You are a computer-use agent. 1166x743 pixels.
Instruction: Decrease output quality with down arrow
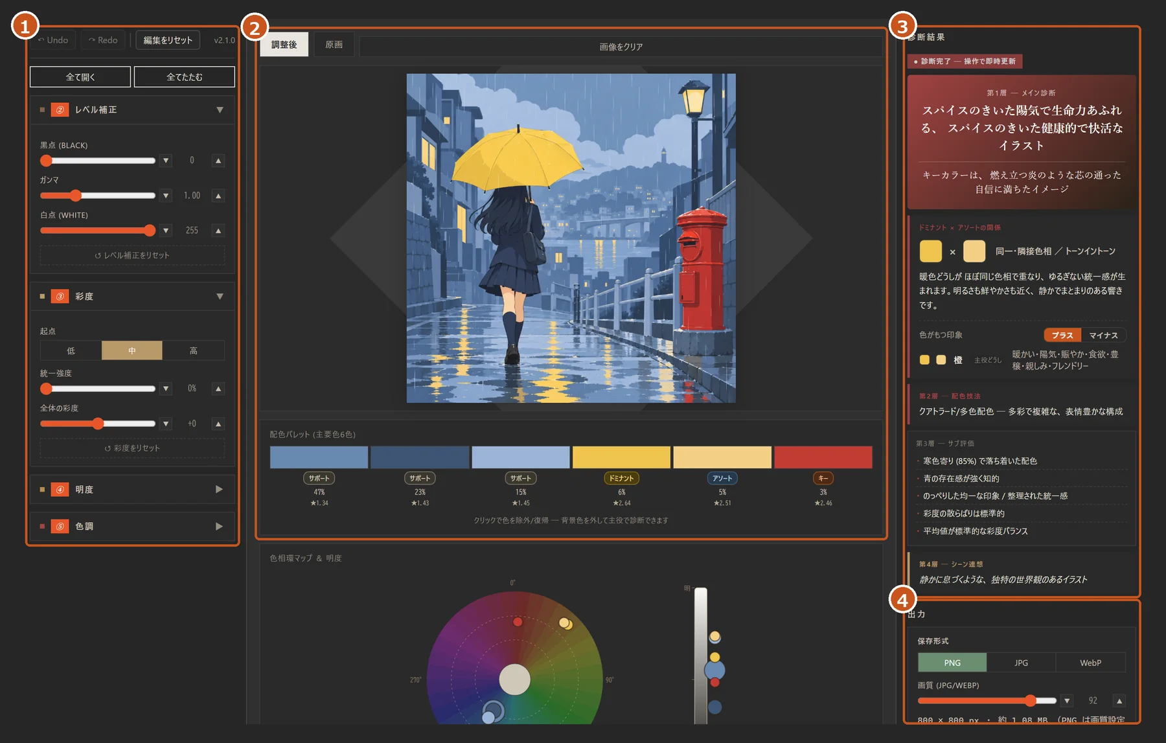pos(1068,700)
